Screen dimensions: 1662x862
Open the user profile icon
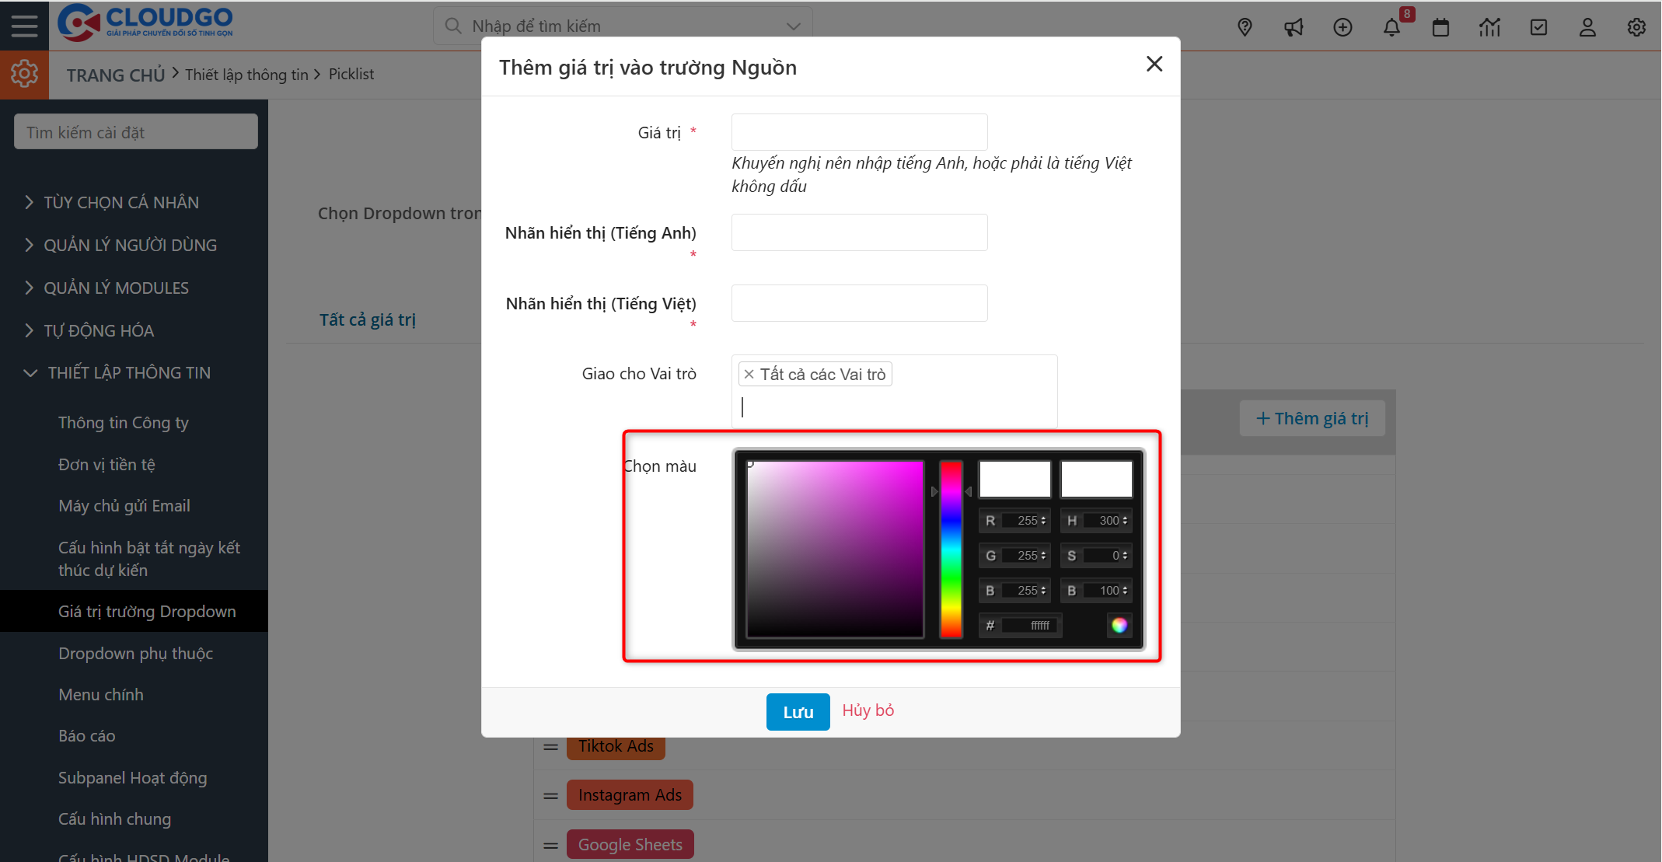[1587, 26]
